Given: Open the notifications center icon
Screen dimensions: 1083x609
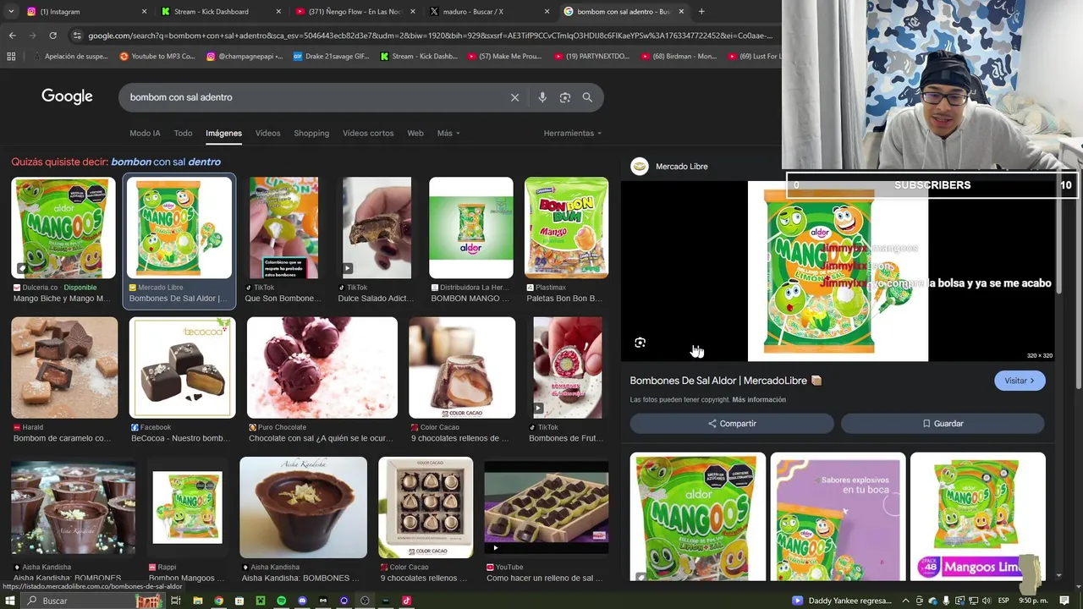Looking at the screenshot, I should tap(1064, 601).
